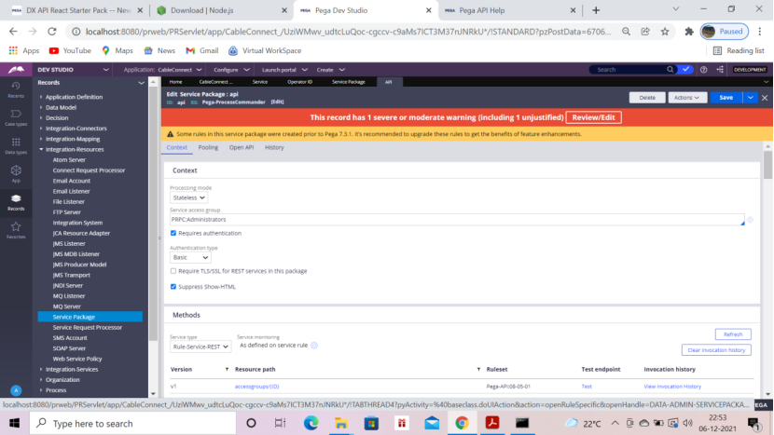
Task: Open File Explorer in the taskbar
Action: pyautogui.click(x=341, y=423)
